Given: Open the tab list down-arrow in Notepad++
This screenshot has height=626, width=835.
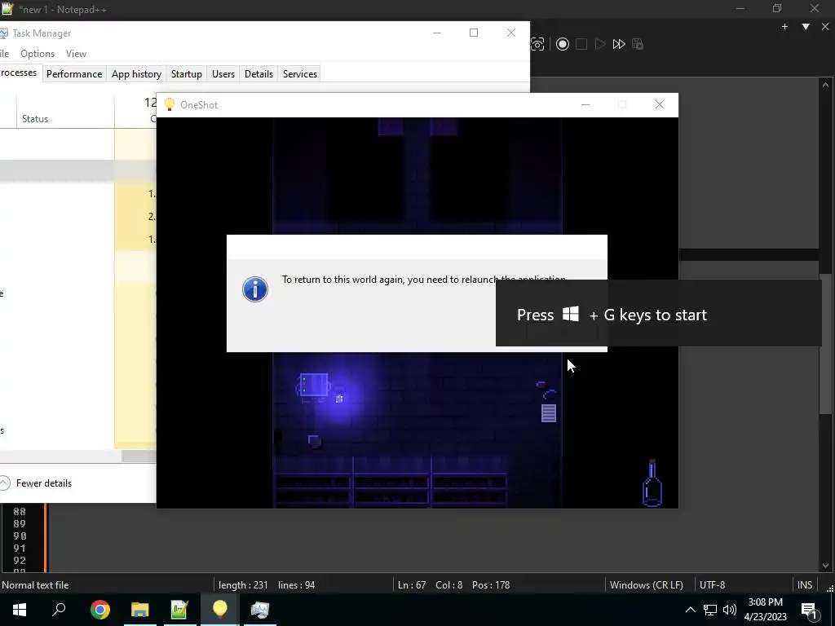Looking at the screenshot, I should 806,27.
